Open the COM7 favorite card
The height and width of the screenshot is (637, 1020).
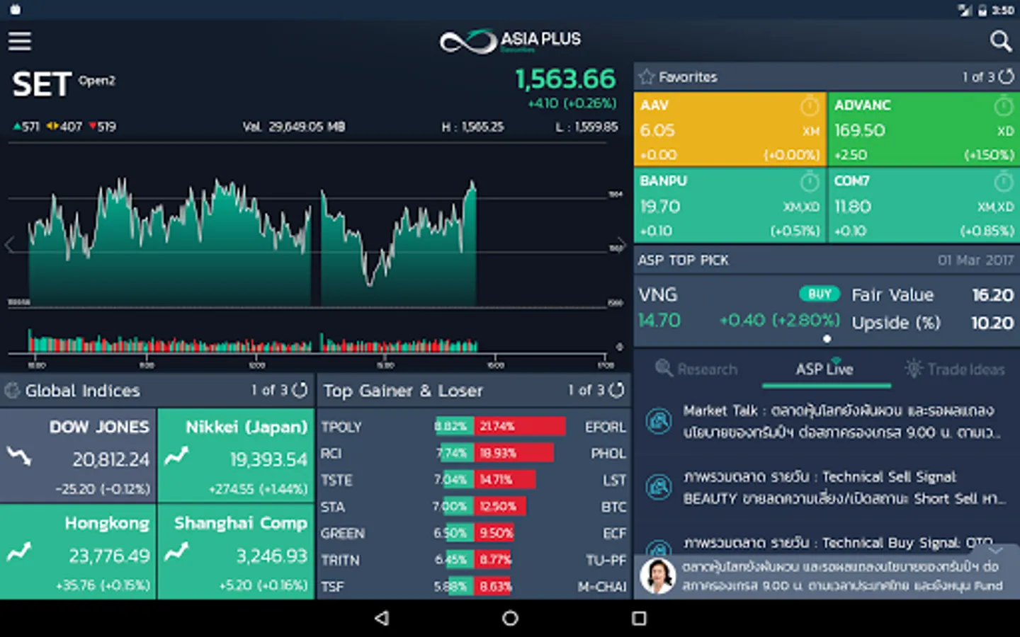pyautogui.click(x=924, y=205)
